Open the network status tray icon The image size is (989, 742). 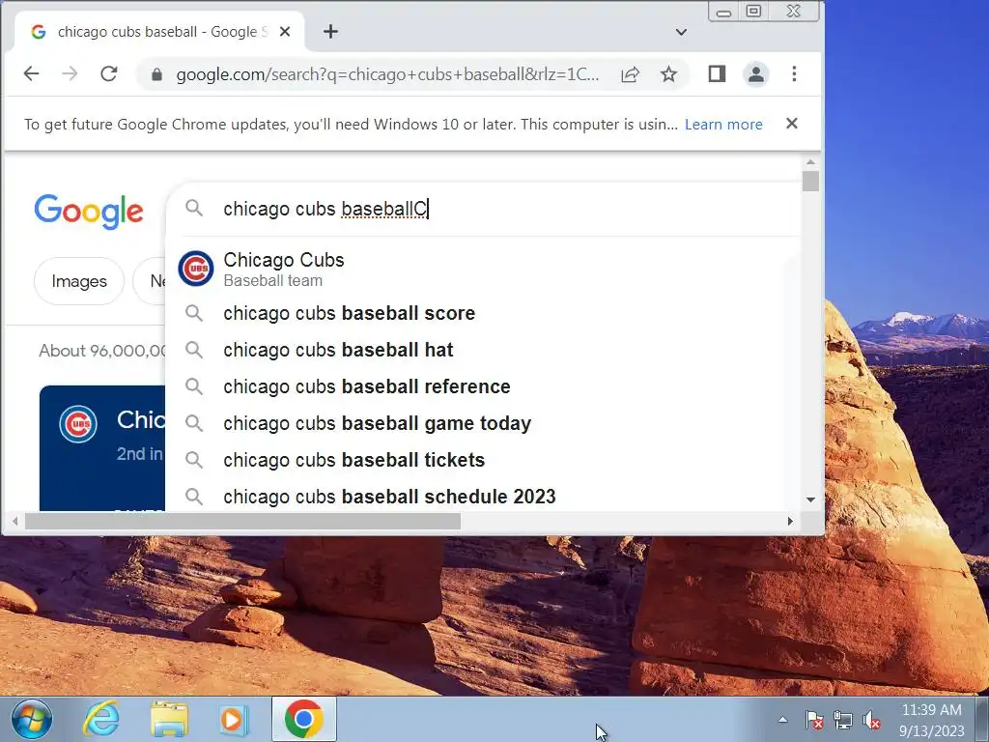[842, 719]
